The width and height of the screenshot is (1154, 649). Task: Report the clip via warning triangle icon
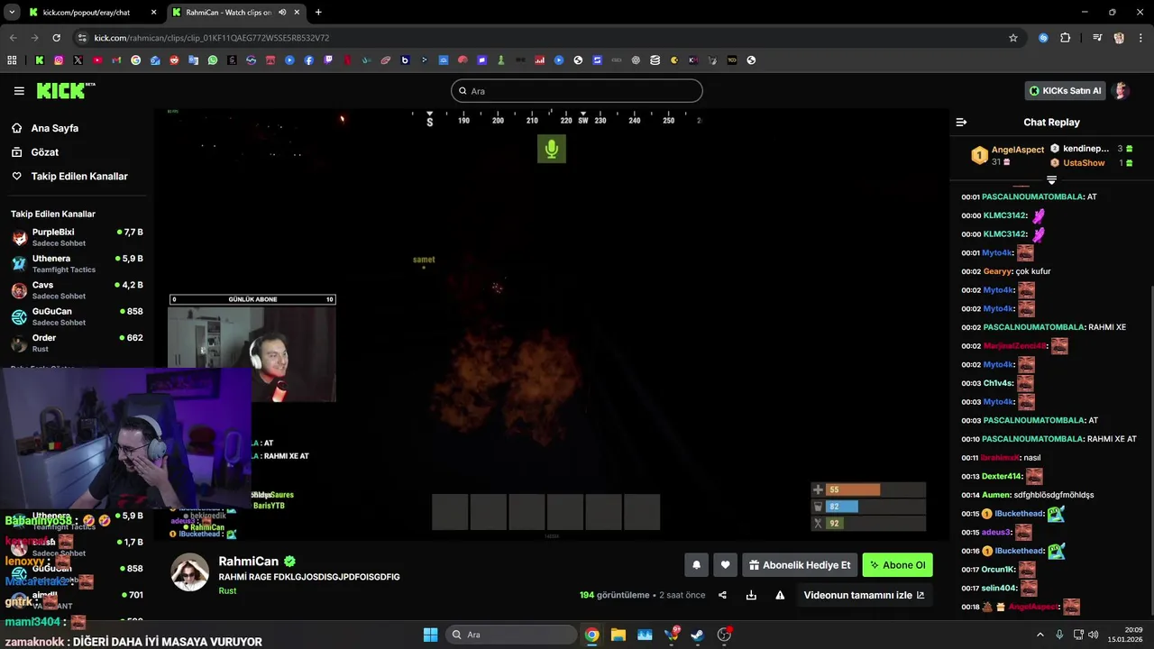pos(780,595)
